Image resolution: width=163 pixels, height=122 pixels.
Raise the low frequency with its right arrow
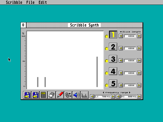[113, 96]
